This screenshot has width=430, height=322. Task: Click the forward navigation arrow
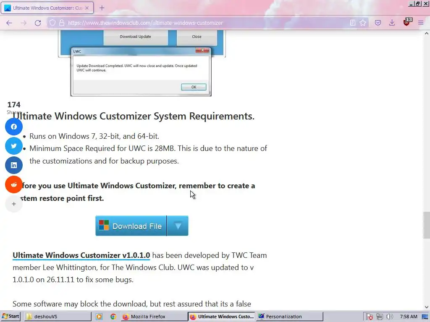coord(24,23)
